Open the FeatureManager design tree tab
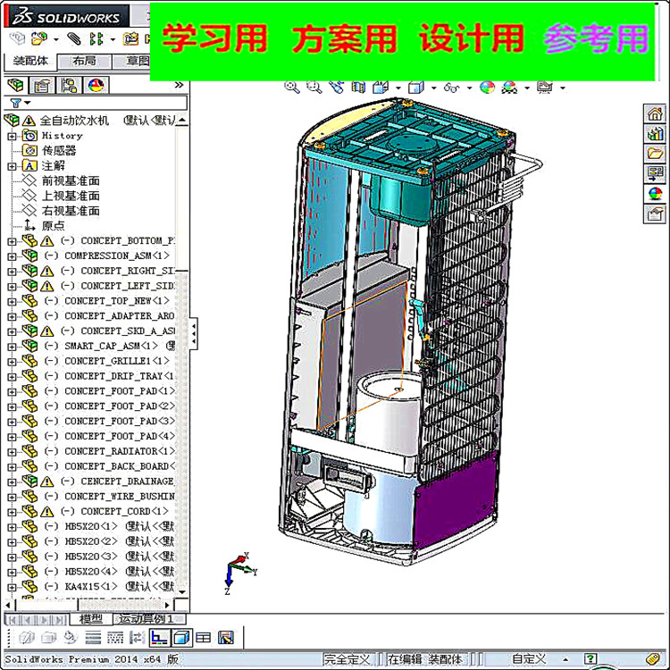Viewport: 670px width, 670px height. point(15,86)
